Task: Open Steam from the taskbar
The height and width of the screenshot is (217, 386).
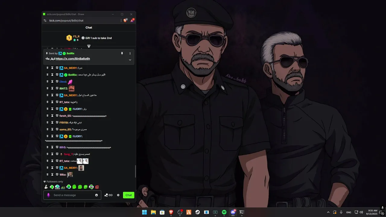Action: pyautogui.click(x=198, y=212)
